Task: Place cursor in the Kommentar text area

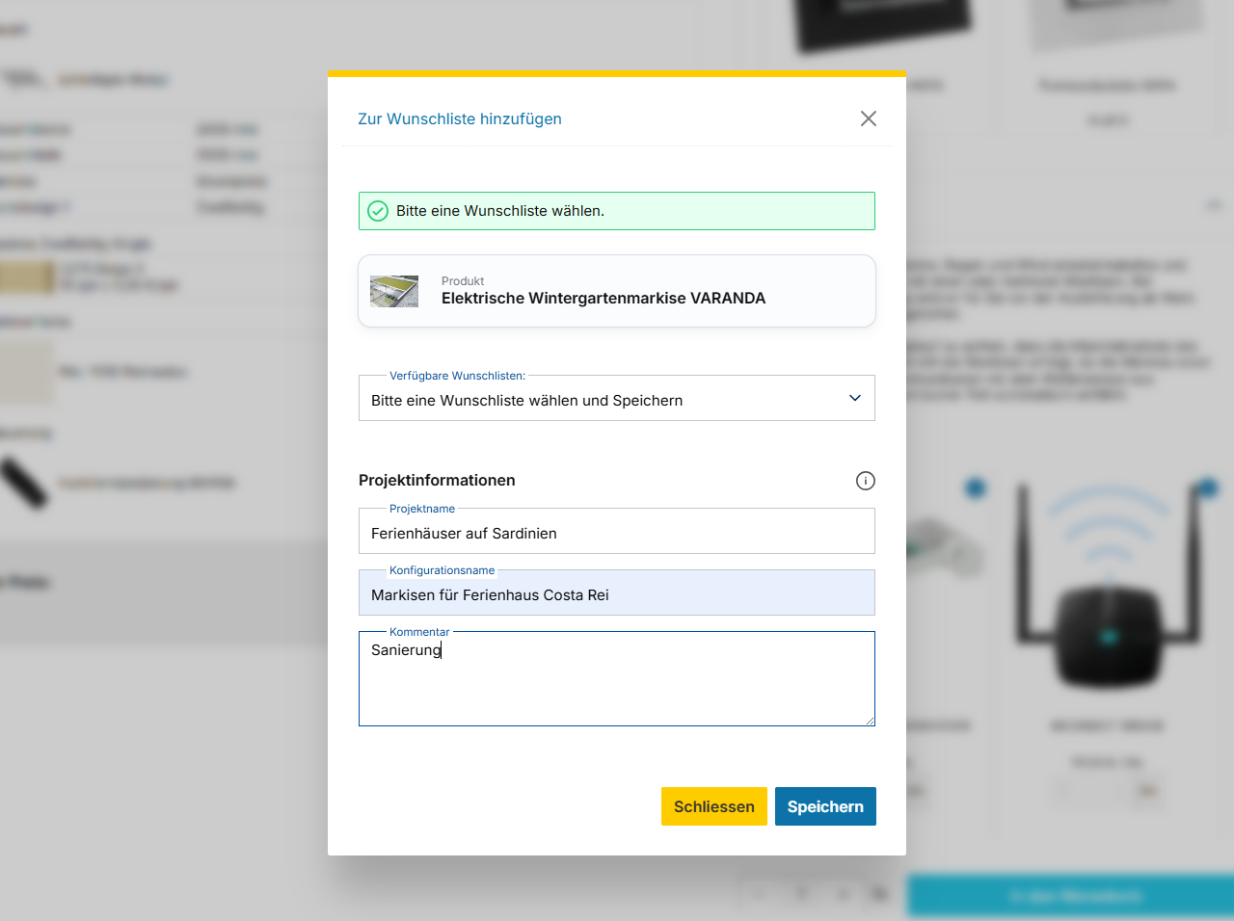Action: [x=617, y=679]
